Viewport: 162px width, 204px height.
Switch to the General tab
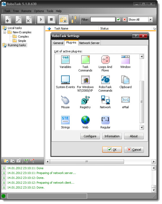(58, 43)
